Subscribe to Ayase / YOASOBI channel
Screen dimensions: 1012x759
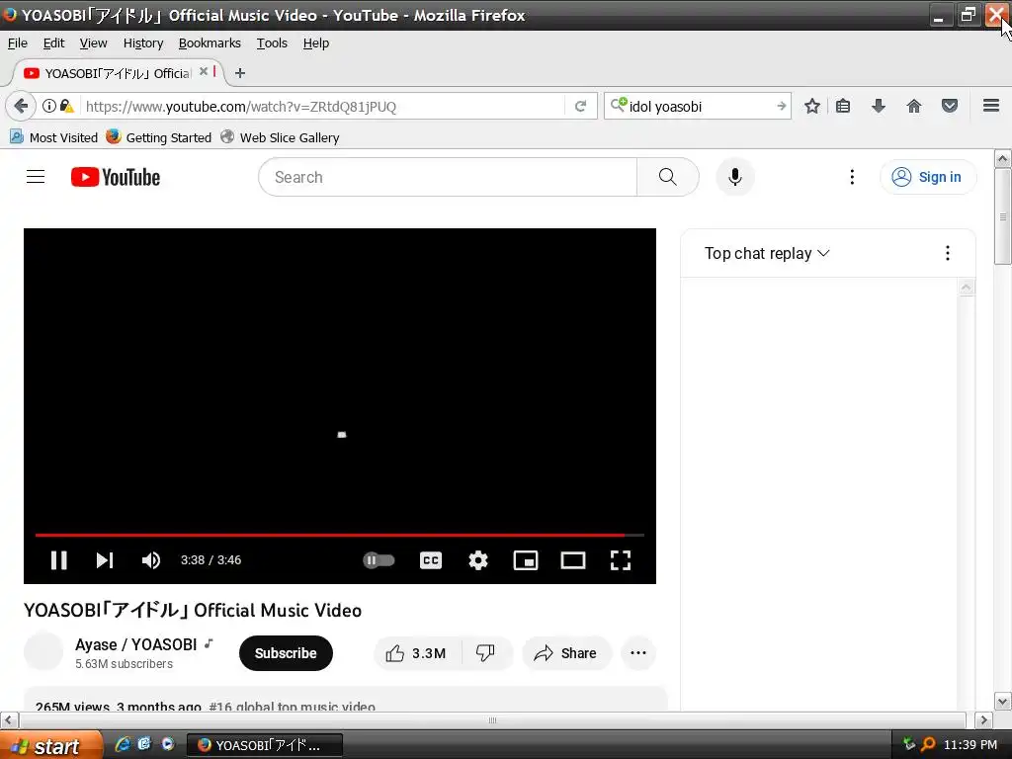click(286, 653)
